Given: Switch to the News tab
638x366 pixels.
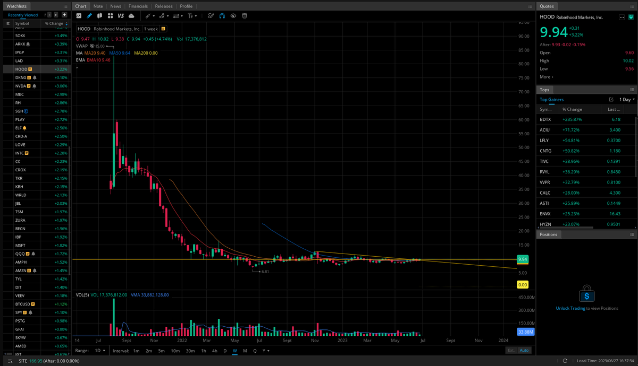Looking at the screenshot, I should [115, 6].
